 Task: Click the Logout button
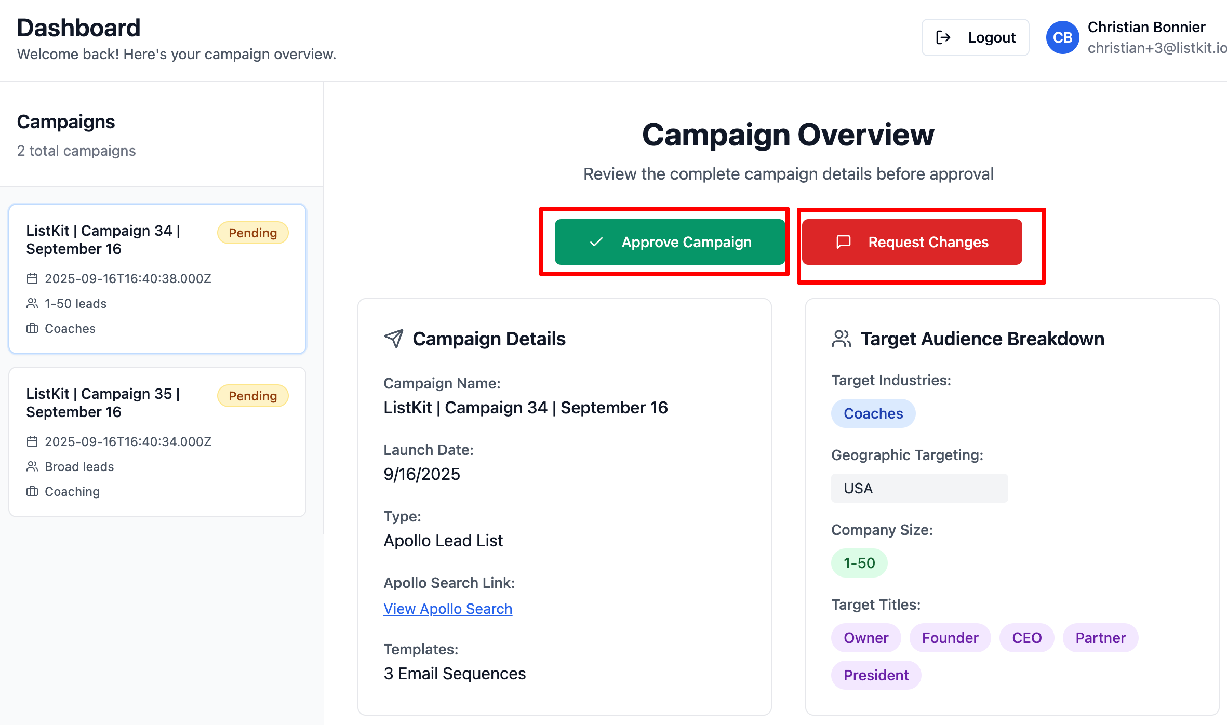click(x=975, y=37)
